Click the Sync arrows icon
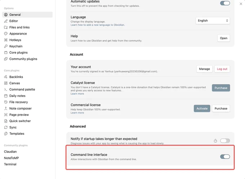The height and width of the screenshot is (179, 245). 6,127
